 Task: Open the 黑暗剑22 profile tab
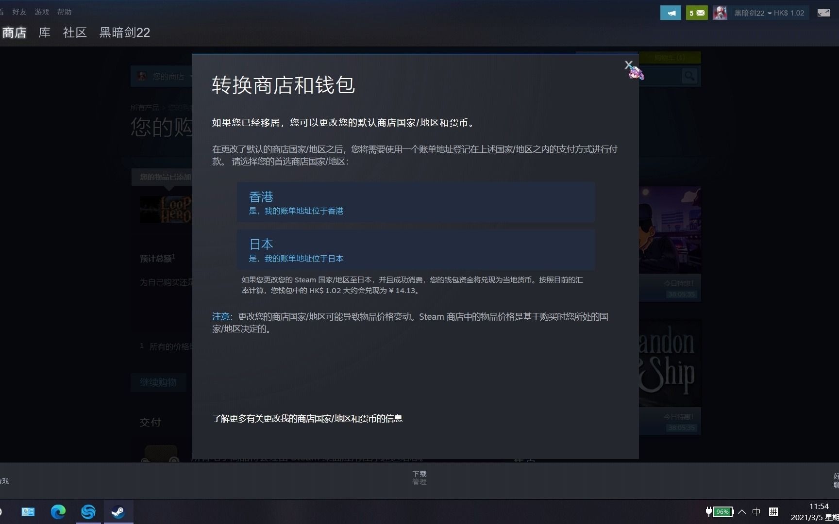tap(125, 33)
